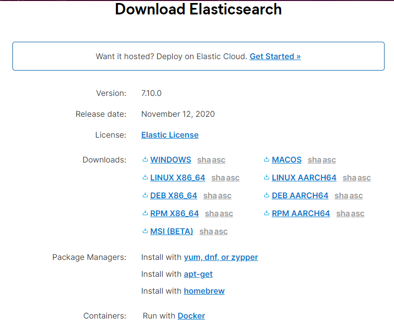The height and width of the screenshot is (327, 394).
Task: Open the asc signature for DEB AARCH64
Action: click(x=356, y=195)
